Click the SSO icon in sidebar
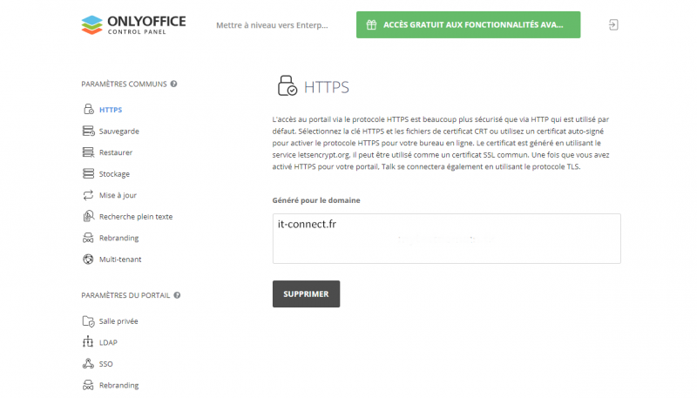697x398 pixels. coord(87,364)
